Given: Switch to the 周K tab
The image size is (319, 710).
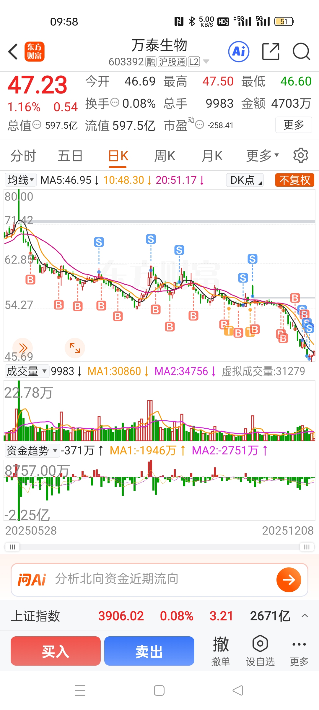Looking at the screenshot, I should click(165, 156).
